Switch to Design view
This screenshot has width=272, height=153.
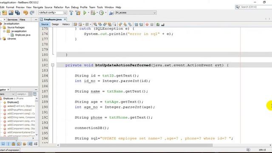click(55, 24)
